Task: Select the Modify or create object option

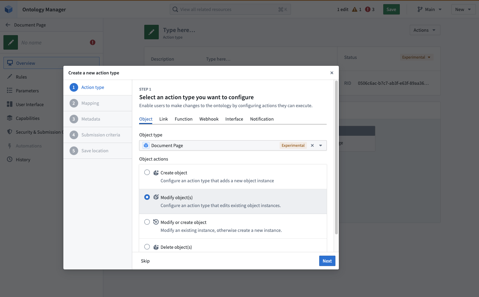Action: pyautogui.click(x=147, y=222)
